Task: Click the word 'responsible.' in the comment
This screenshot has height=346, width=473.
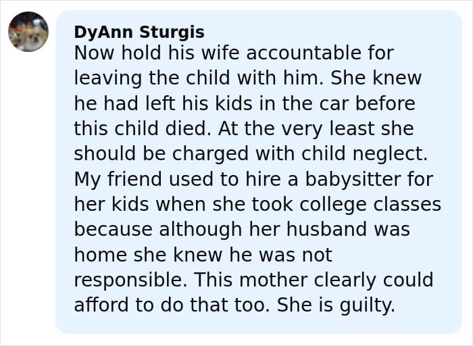Action: point(133,280)
